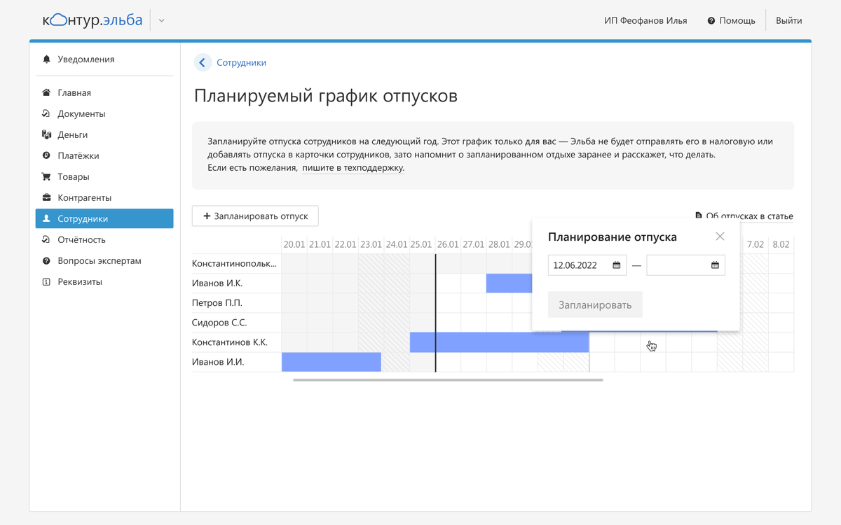Click the Запланировать button in popup
The height and width of the screenshot is (525, 841).
click(x=595, y=304)
